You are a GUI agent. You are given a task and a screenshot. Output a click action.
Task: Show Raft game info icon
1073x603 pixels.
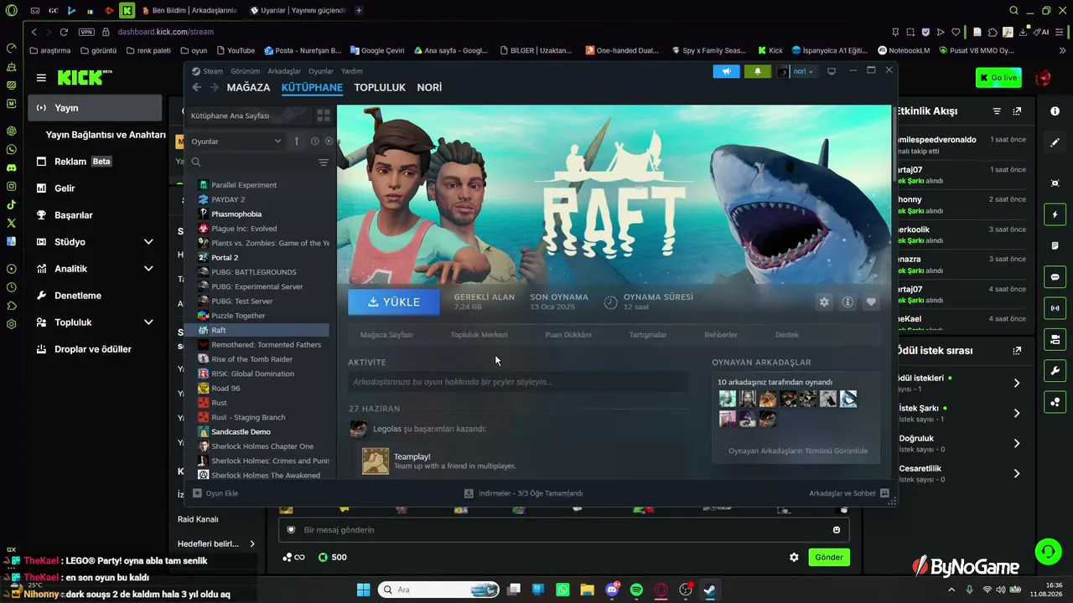pos(848,302)
